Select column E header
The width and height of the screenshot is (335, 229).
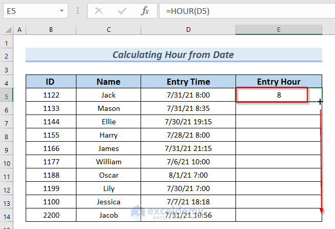point(279,30)
